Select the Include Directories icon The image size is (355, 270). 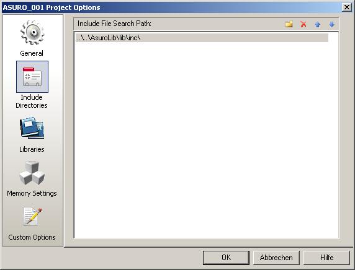[32, 77]
